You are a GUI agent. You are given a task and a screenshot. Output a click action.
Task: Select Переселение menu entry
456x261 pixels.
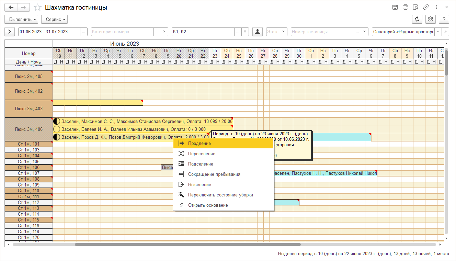pos(202,154)
